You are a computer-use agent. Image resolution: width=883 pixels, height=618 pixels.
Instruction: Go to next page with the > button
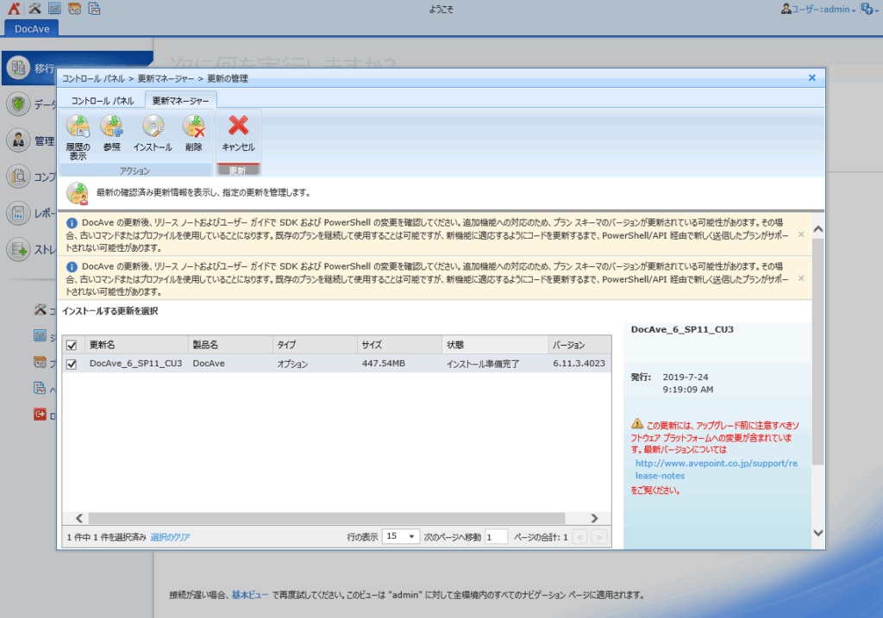coord(599,537)
